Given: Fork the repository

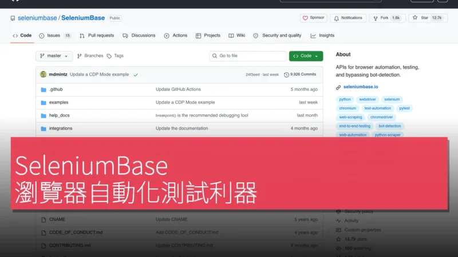Looking at the screenshot, I should [387, 18].
